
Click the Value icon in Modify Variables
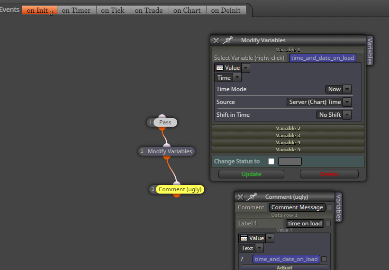point(220,68)
